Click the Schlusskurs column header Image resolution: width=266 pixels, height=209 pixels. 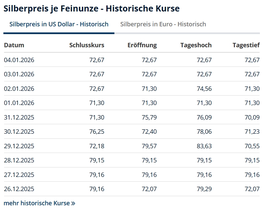[87, 45]
